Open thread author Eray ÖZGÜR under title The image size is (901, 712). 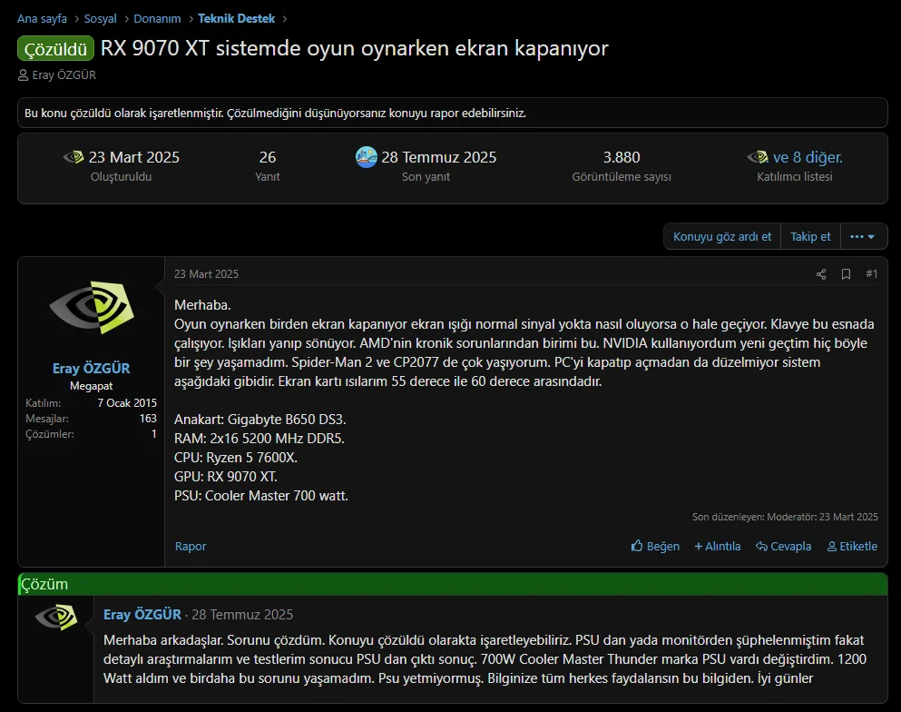64,75
